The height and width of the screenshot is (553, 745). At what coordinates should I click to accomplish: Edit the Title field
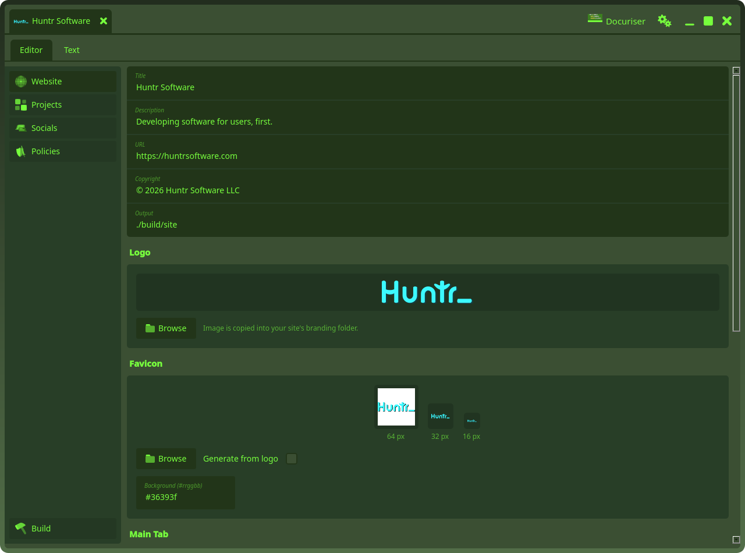(x=428, y=83)
